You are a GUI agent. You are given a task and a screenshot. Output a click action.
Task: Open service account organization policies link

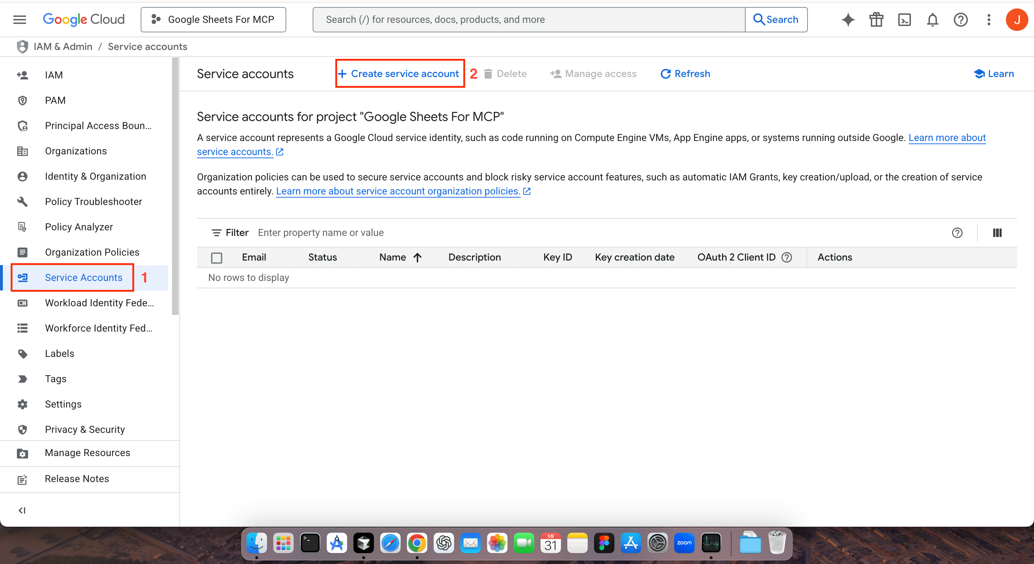pyautogui.click(x=403, y=191)
